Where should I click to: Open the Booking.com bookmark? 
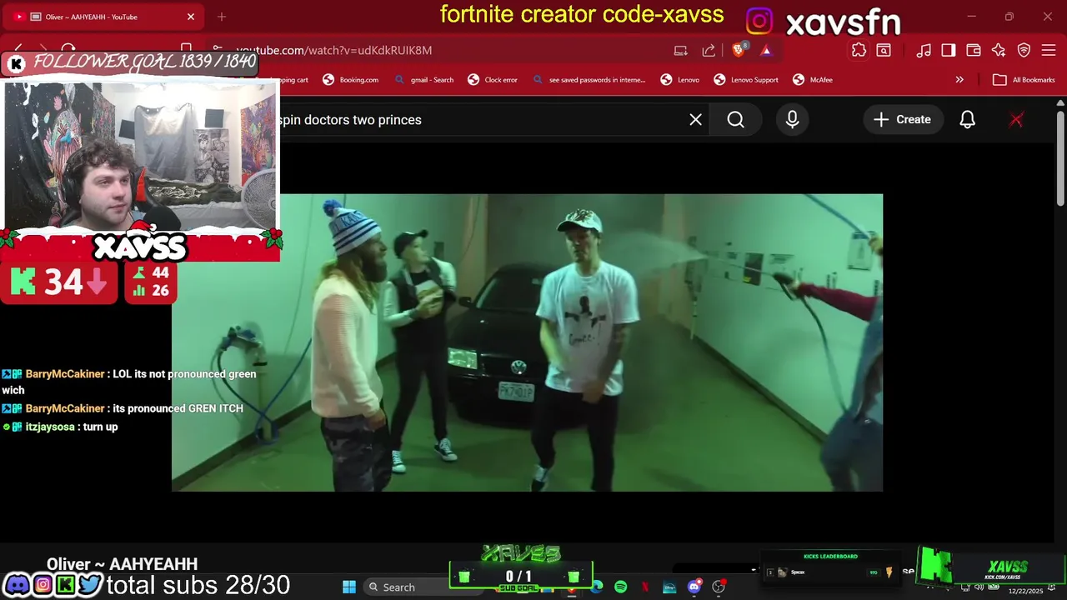tap(351, 80)
